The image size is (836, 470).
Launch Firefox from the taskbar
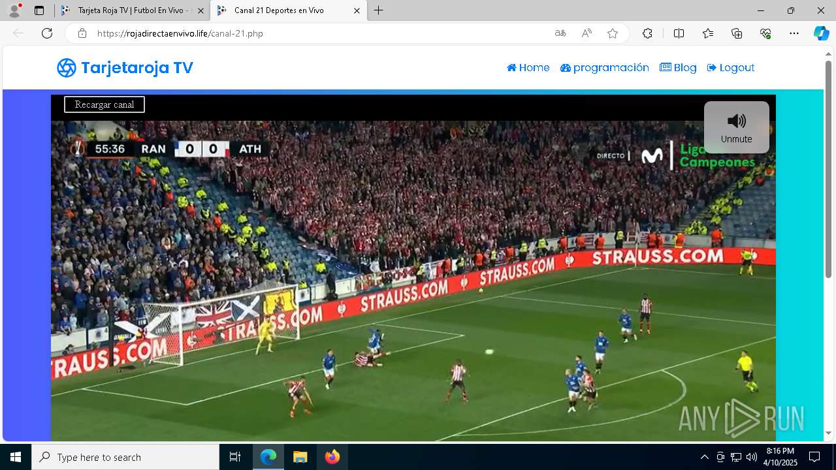click(332, 457)
